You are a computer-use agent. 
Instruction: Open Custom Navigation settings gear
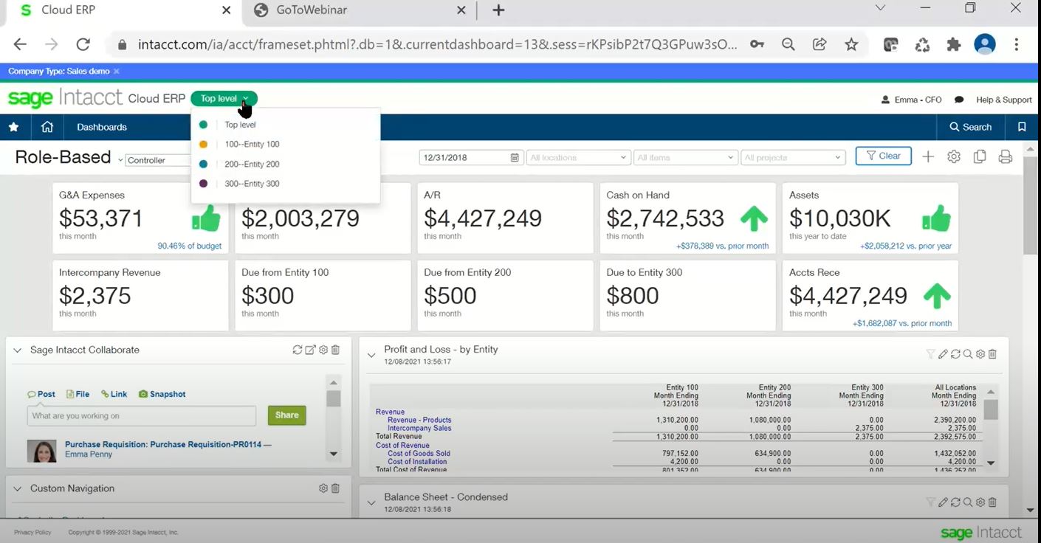point(323,488)
